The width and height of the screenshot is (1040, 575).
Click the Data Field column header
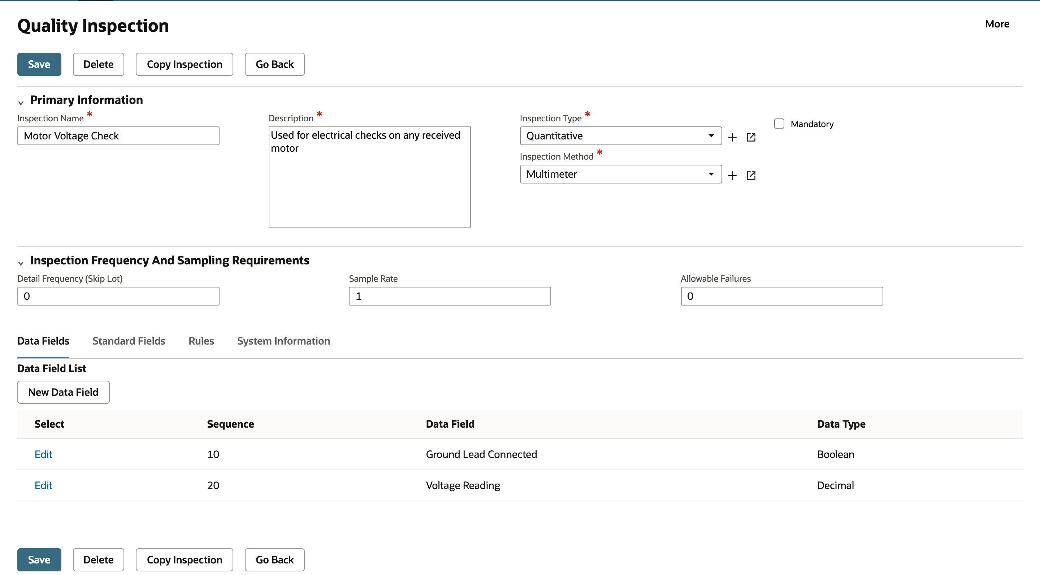(x=450, y=424)
